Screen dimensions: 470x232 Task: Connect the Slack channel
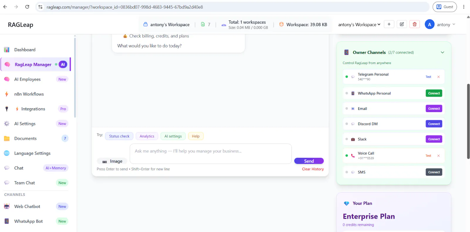click(434, 139)
